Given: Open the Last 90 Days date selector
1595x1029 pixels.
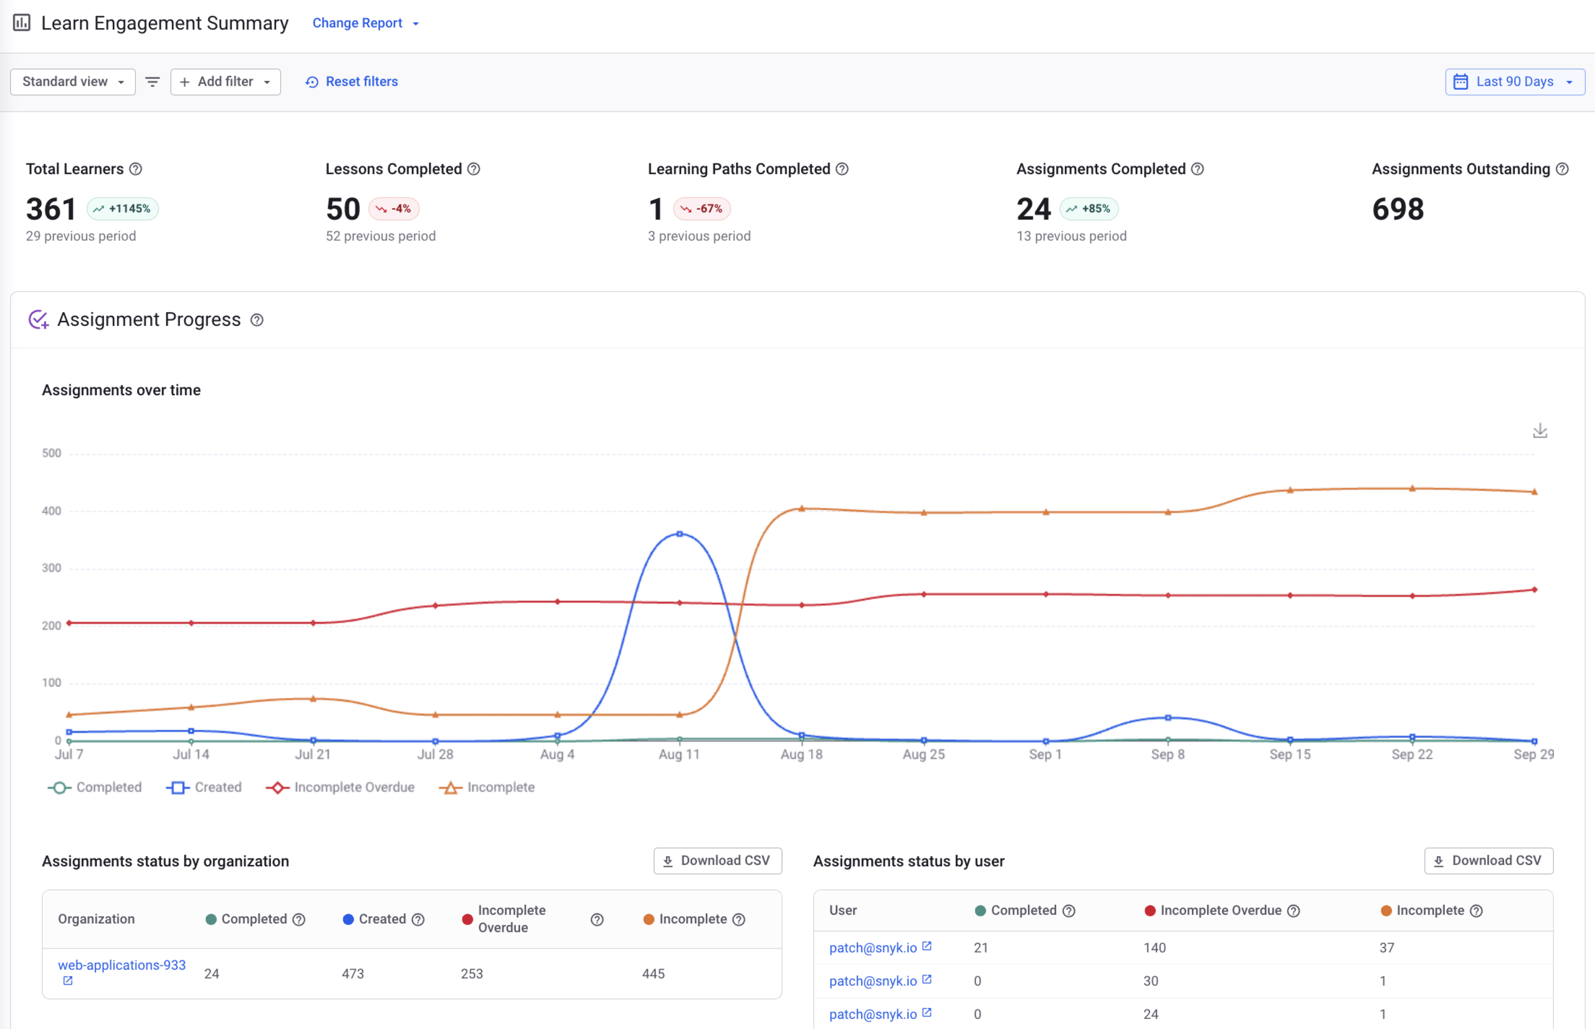Looking at the screenshot, I should [1514, 82].
